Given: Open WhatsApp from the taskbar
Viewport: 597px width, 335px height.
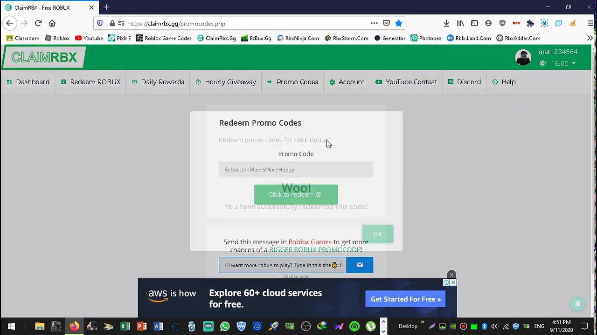Looking at the screenshot, I should tap(225, 327).
